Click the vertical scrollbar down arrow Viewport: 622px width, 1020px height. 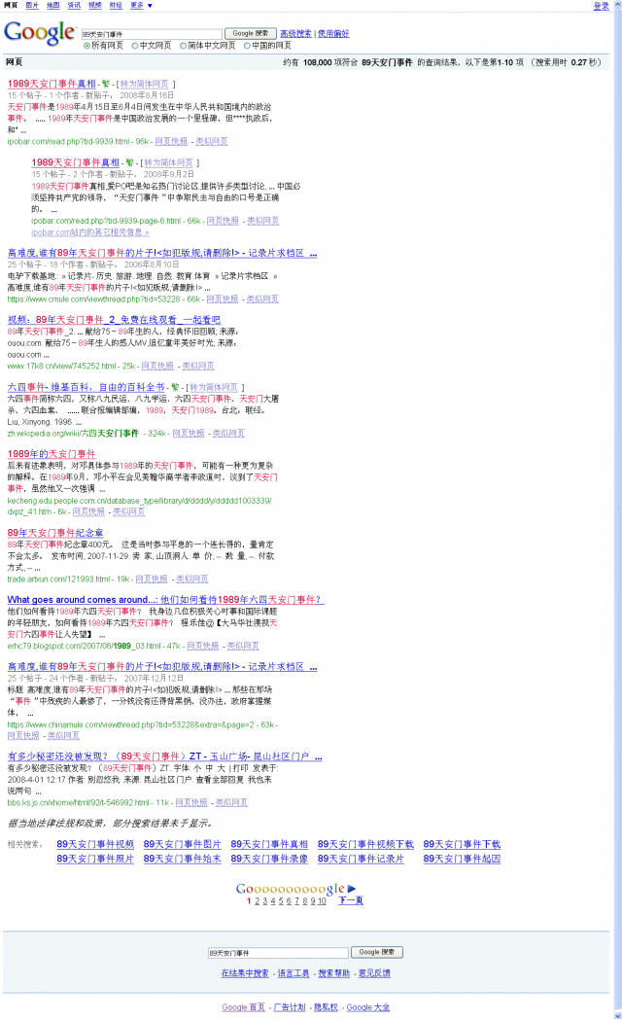617,1015
